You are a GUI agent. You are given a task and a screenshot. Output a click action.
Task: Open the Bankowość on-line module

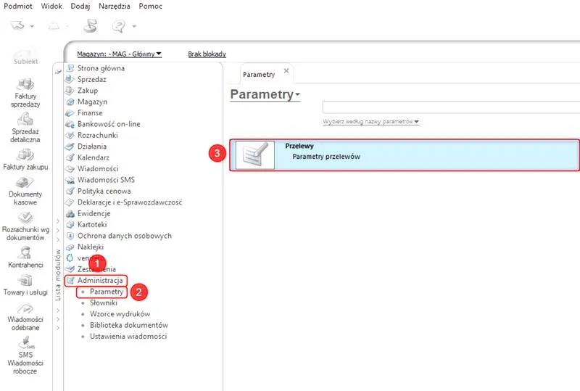[109, 124]
